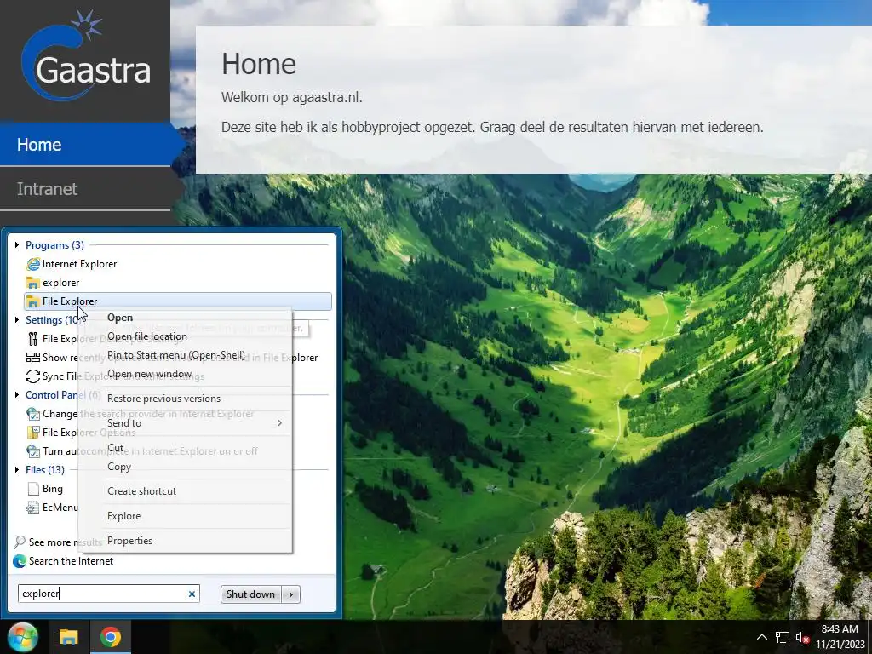Click the Home page heading
872x654 pixels.
pos(259,64)
